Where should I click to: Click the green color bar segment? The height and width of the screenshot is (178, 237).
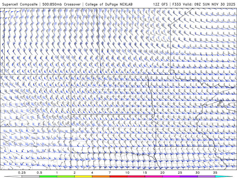coord(48,177)
